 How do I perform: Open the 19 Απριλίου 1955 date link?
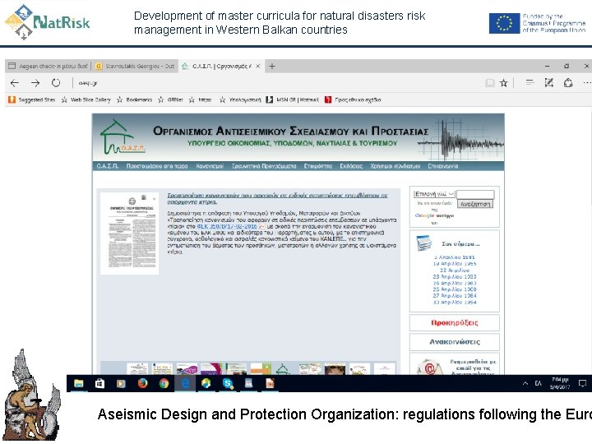coord(455,264)
